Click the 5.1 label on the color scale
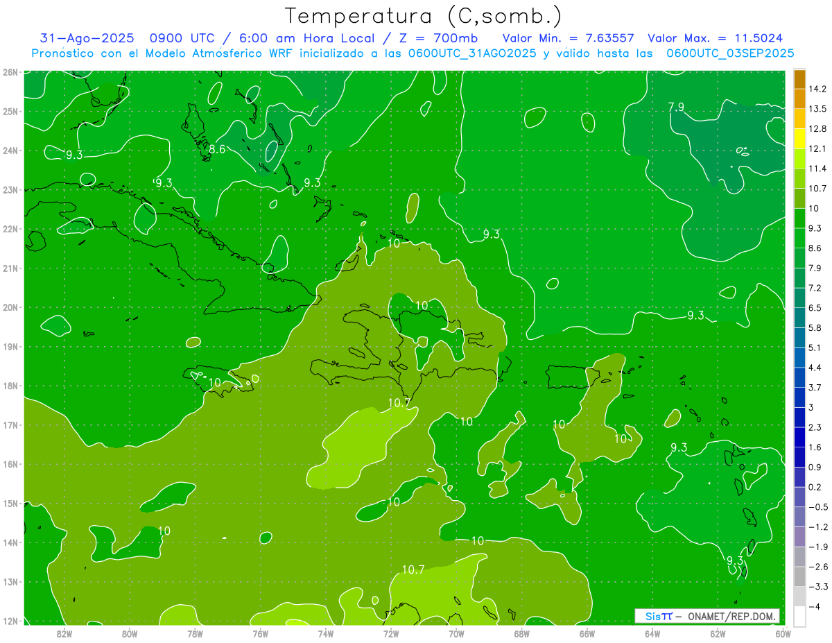The height and width of the screenshot is (643, 832). click(815, 348)
